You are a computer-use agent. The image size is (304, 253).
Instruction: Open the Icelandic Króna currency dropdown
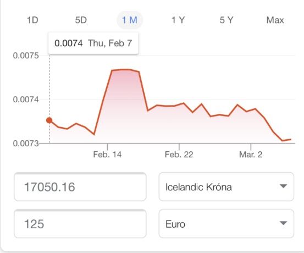pos(226,186)
